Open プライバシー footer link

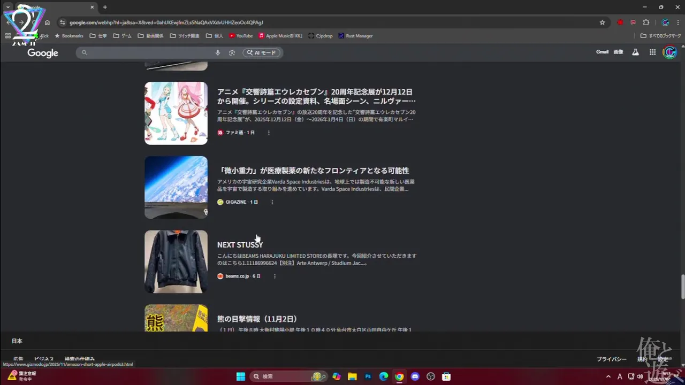tap(612, 359)
